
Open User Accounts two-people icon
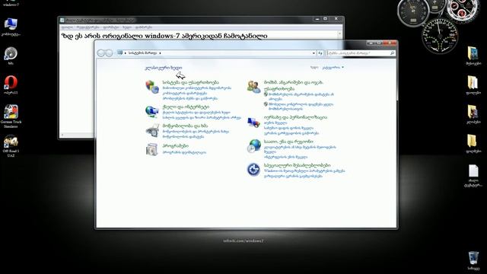[253, 87]
